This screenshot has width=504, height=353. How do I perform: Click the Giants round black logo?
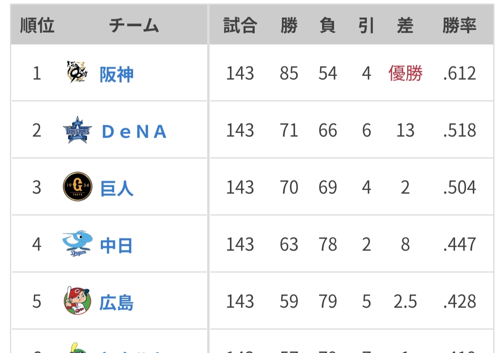tap(77, 187)
